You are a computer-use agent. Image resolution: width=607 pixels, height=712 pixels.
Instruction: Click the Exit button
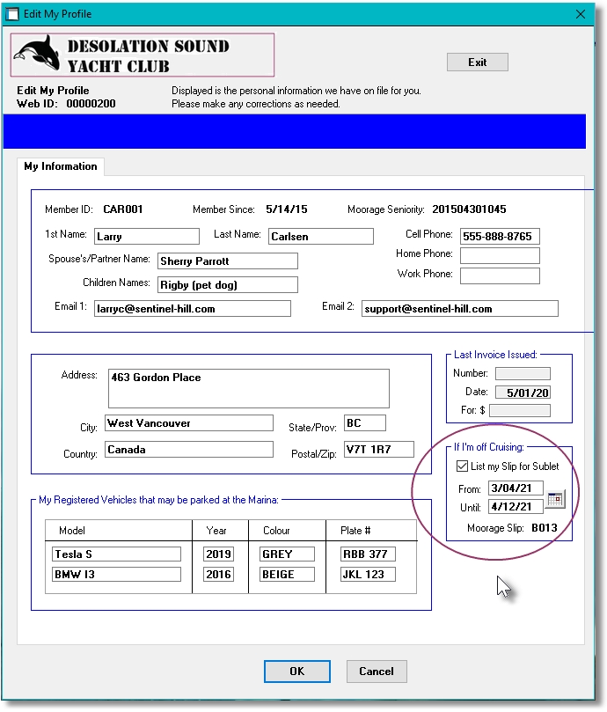[x=477, y=62]
